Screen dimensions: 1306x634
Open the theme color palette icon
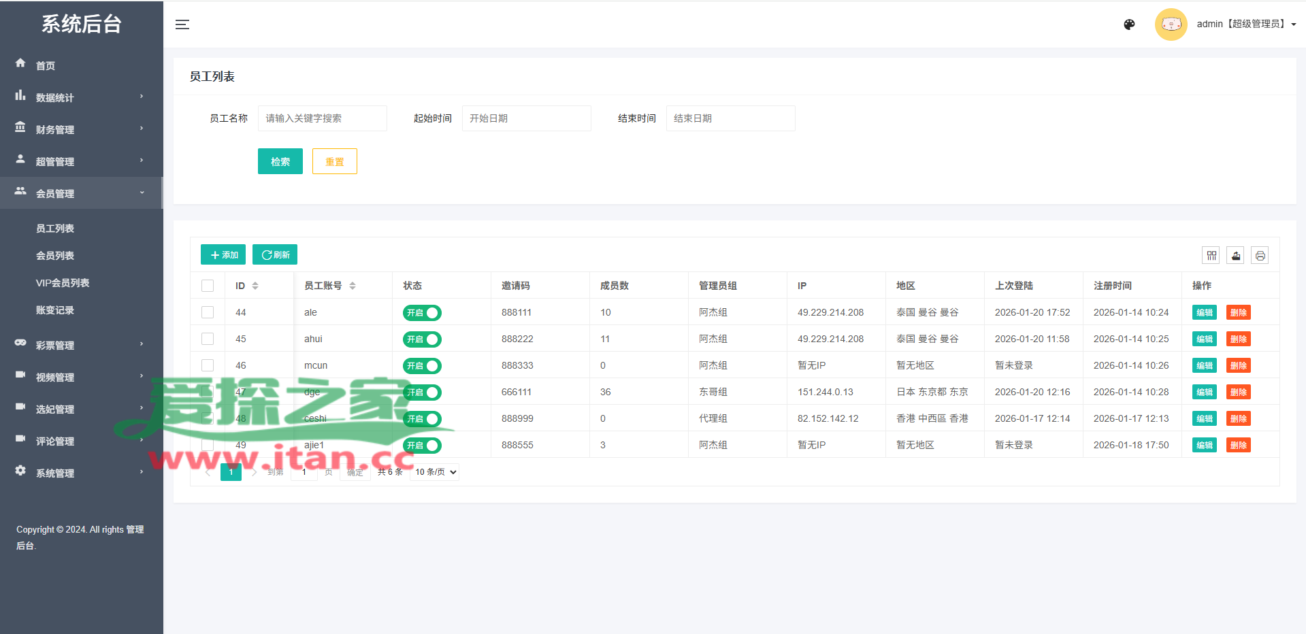coord(1129,24)
